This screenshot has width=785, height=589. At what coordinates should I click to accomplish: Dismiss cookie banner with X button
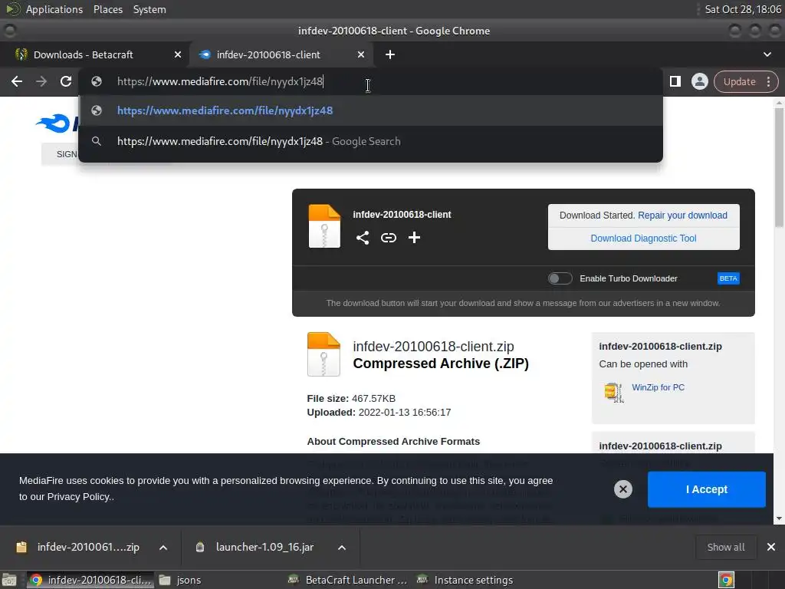tap(622, 489)
